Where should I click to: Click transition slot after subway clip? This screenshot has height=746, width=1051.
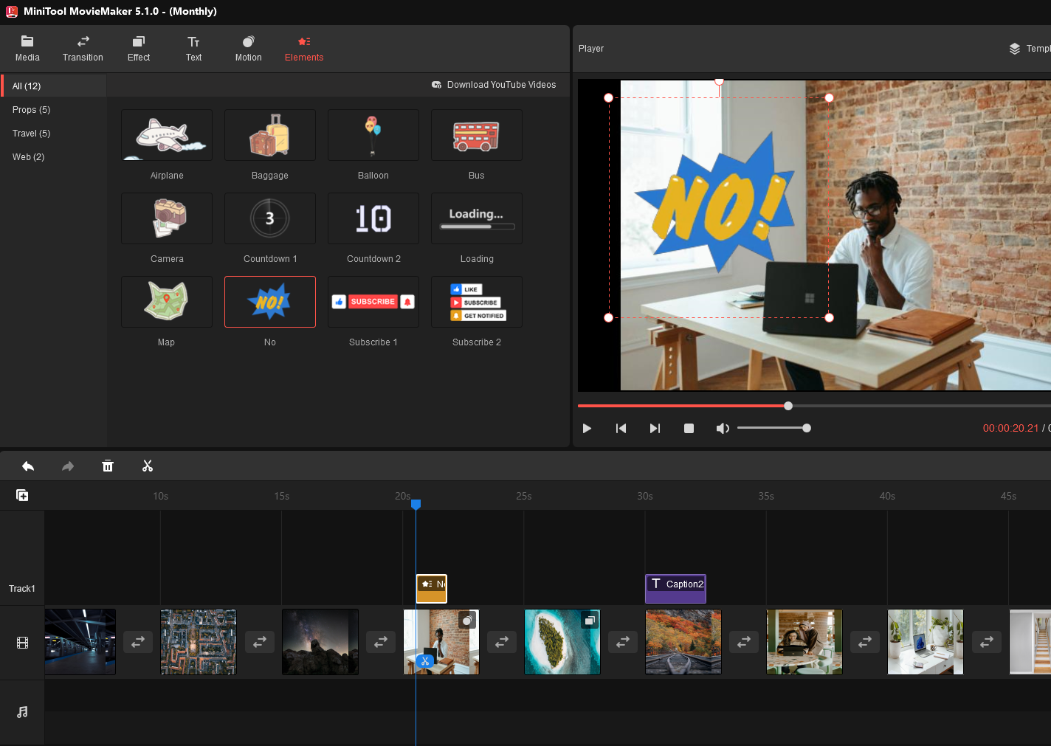(138, 642)
